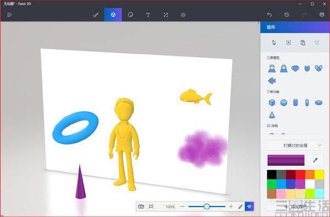Choose the dark red color swatch
330x217 pixels.
pos(290,175)
